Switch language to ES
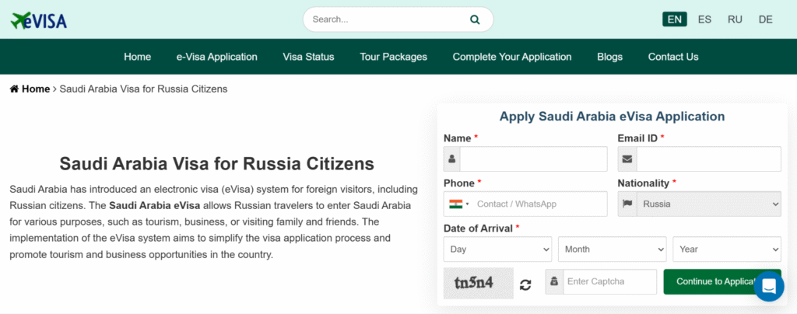The width and height of the screenshot is (797, 314). 704,19
